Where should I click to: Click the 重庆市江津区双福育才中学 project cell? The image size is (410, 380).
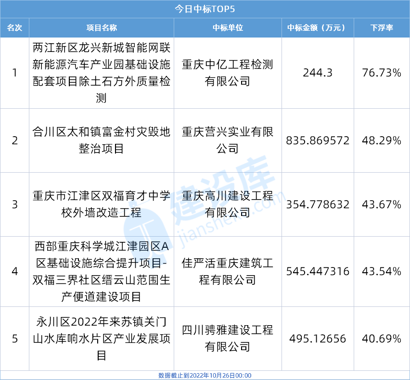point(102,204)
